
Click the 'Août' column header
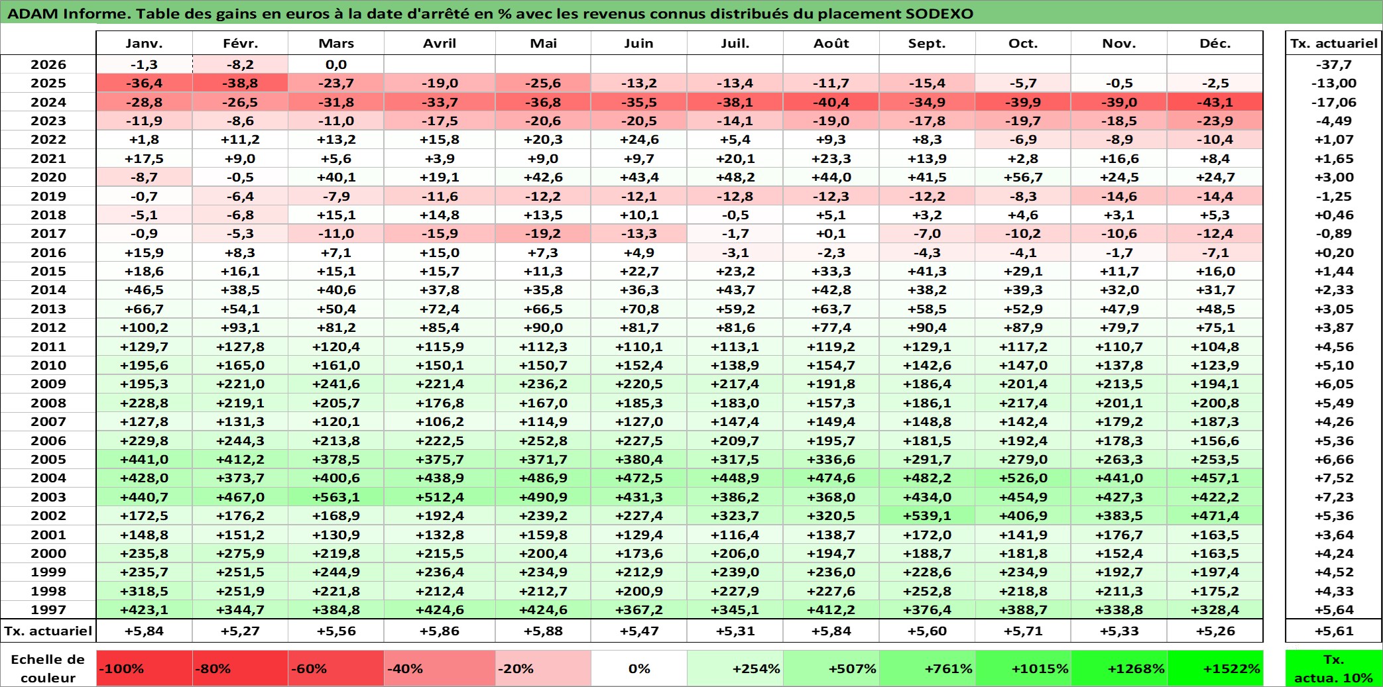pyautogui.click(x=831, y=43)
